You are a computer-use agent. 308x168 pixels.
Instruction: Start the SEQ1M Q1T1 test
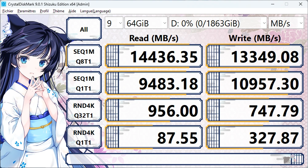(x=84, y=83)
